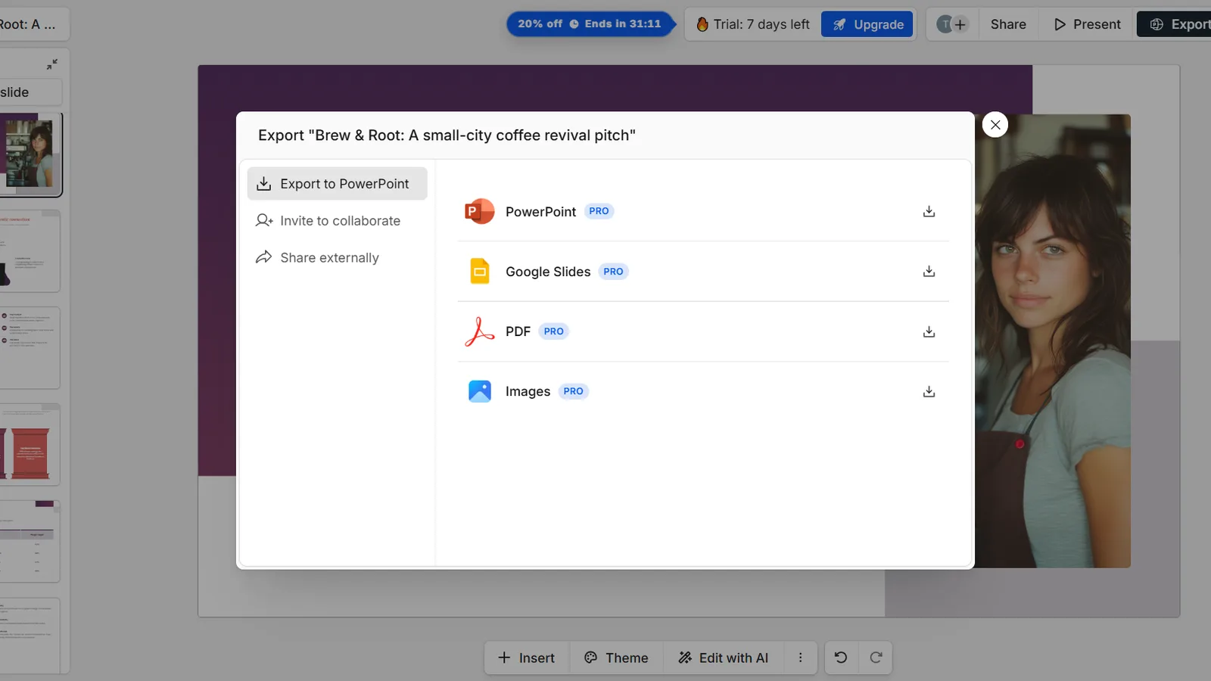This screenshot has height=681, width=1211.
Task: Select the fifth slide thumbnail
Action: (30, 542)
